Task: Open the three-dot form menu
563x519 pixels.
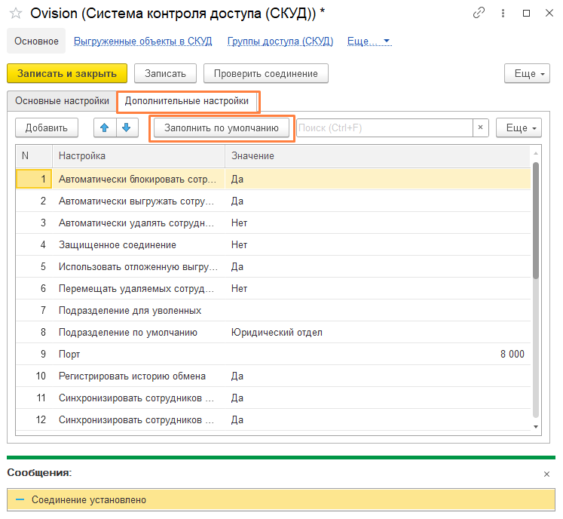Action: tap(503, 14)
